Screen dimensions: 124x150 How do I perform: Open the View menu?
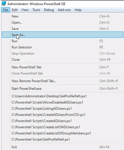tap(25, 10)
